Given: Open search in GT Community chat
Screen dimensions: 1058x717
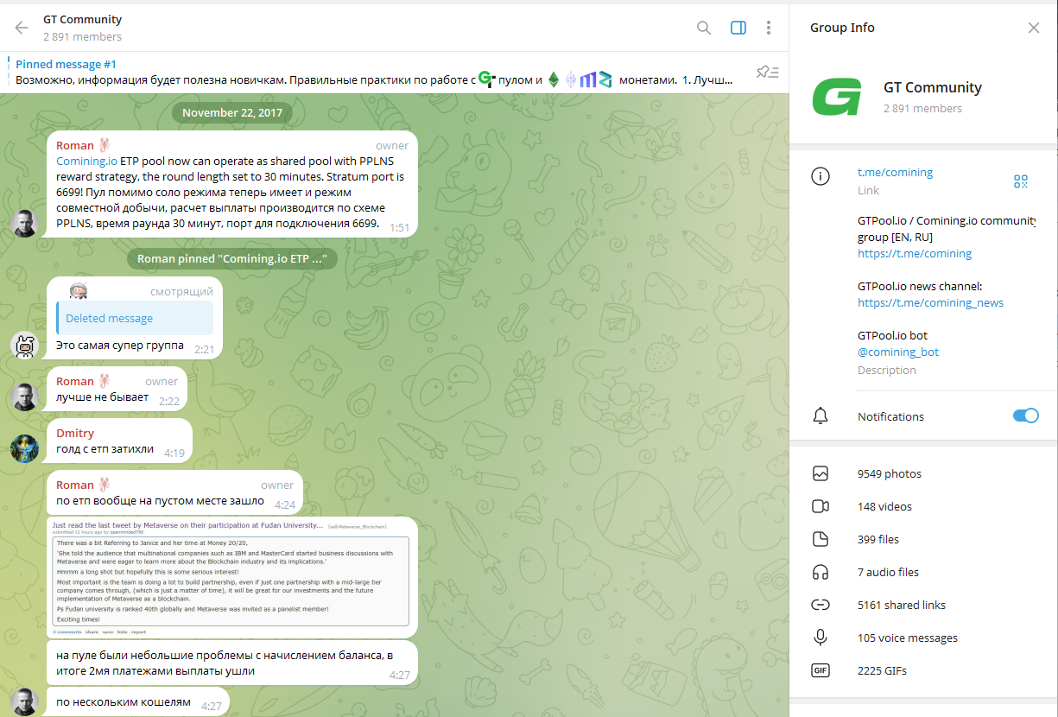Looking at the screenshot, I should [704, 28].
